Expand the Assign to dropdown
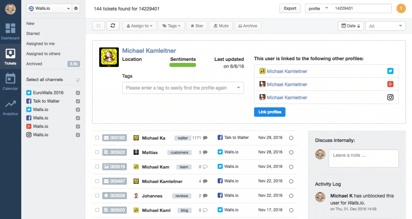Viewport: 412px width, 219px height. pyautogui.click(x=139, y=26)
